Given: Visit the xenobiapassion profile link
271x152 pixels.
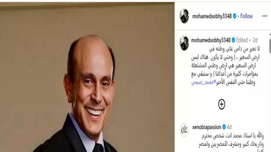Looking at the screenshot, I should point(207,127).
